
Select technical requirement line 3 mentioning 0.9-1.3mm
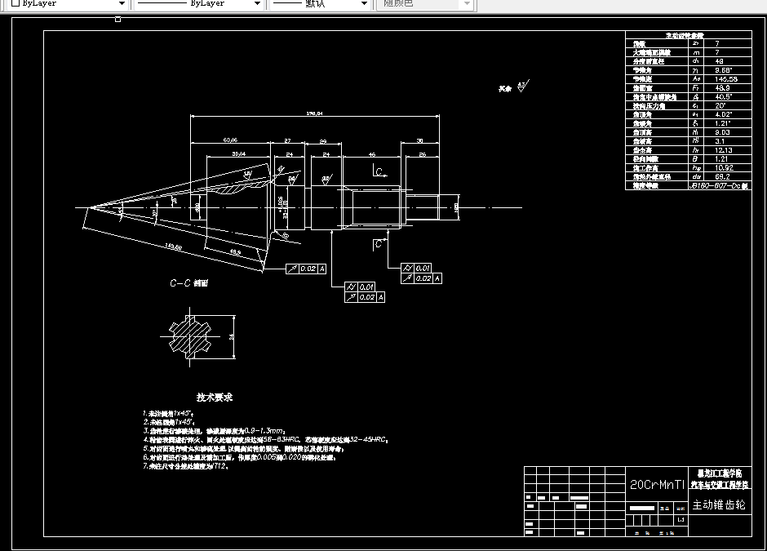pos(215,431)
